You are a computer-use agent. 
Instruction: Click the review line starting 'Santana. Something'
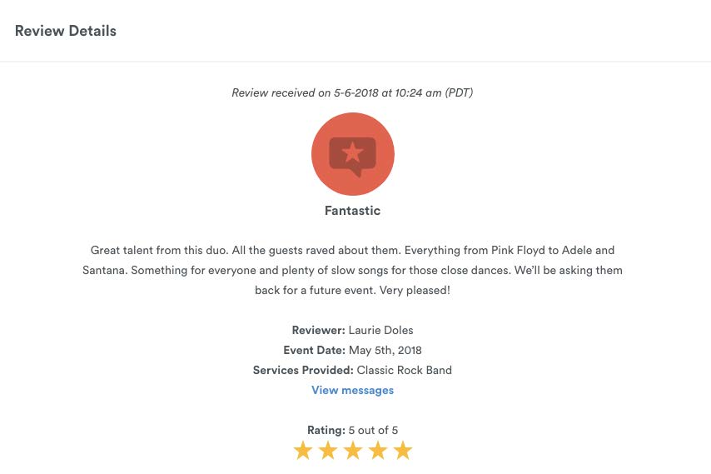[x=352, y=270]
